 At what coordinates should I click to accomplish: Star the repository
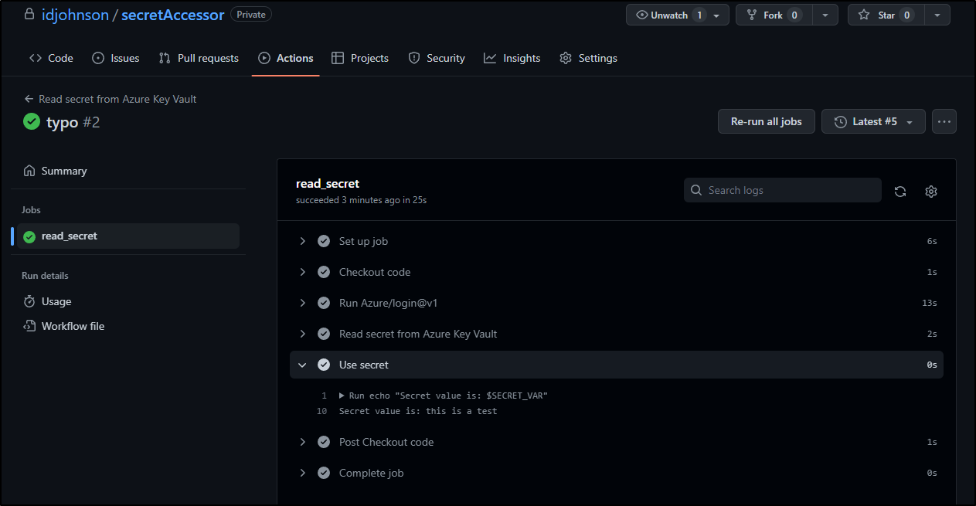(886, 15)
